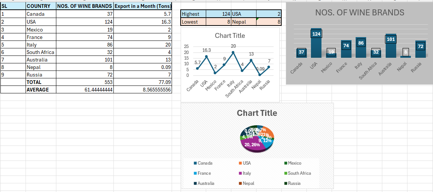This screenshot has width=433, height=192.
Task: Click the Italy entry in pie legend
Action: [245, 173]
